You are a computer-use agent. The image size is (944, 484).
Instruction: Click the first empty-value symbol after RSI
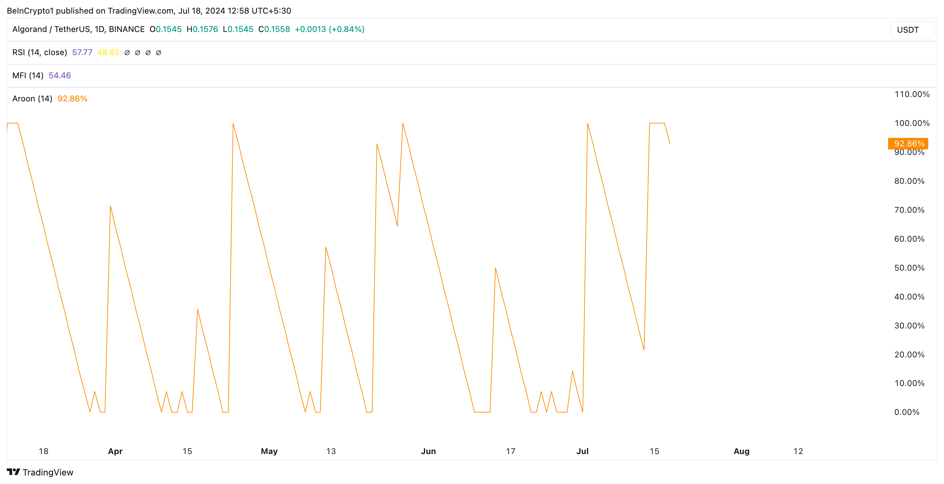127,53
